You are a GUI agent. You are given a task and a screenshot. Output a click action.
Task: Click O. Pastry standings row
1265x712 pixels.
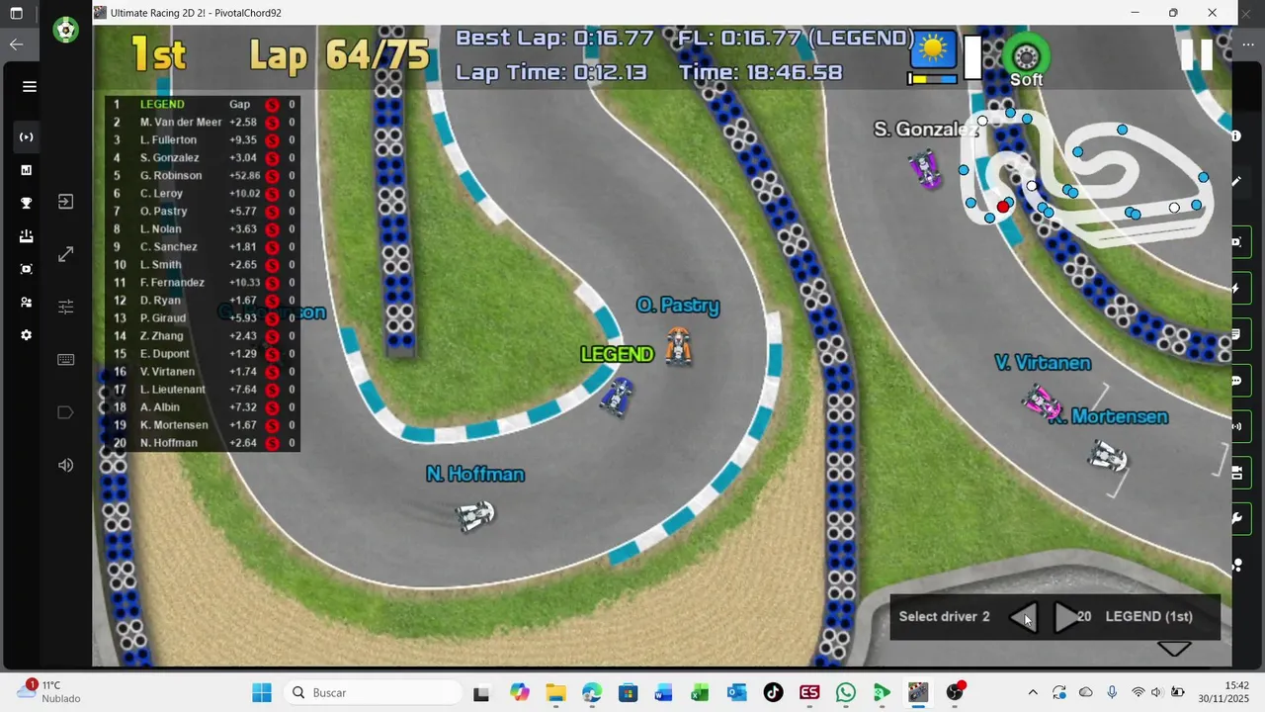(203, 211)
